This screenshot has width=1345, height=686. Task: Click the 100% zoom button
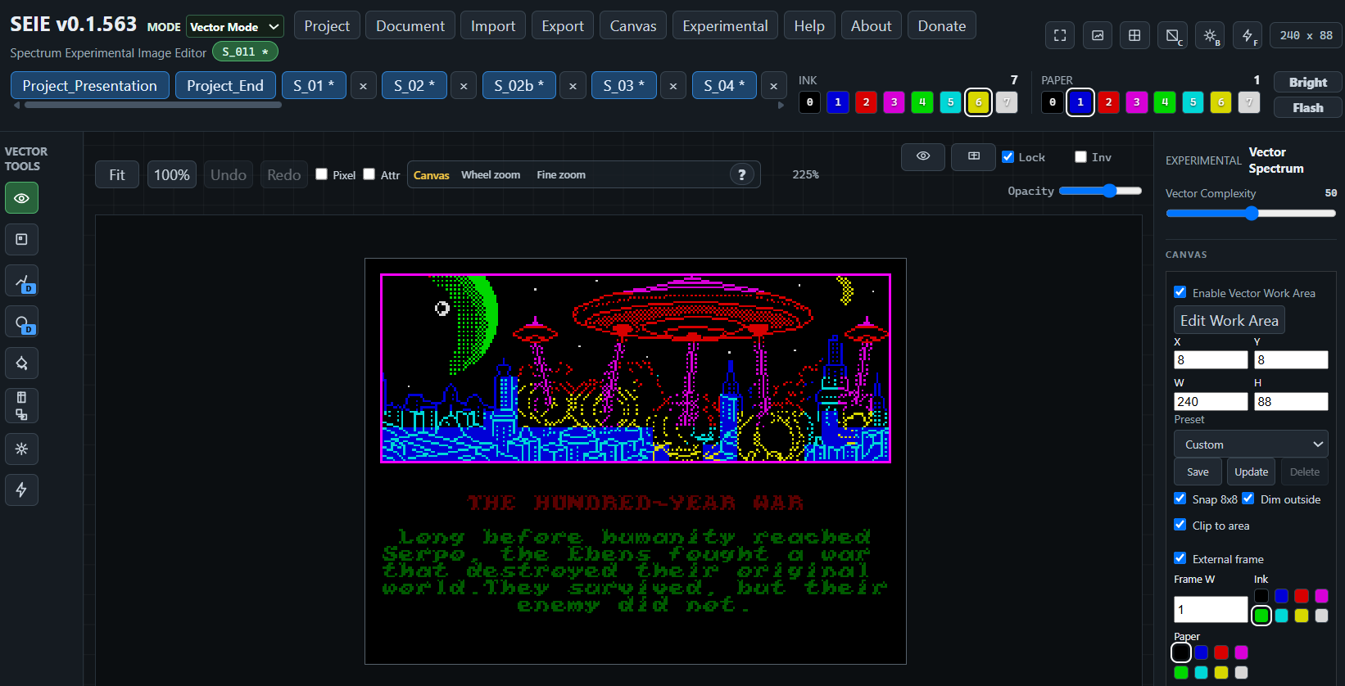coord(172,174)
